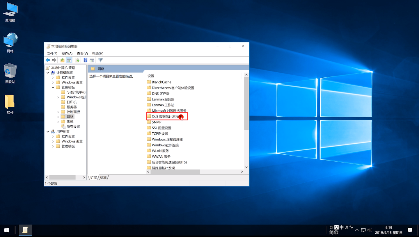
Task: Click the M Microsoft IME icon in tray
Action: point(336,227)
